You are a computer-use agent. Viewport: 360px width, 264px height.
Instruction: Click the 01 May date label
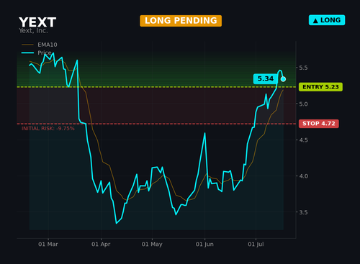tap(152, 245)
